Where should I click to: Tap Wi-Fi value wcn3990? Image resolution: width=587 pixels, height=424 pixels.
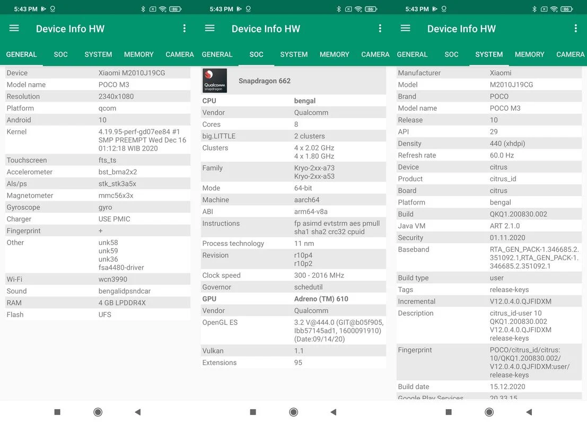113,279
